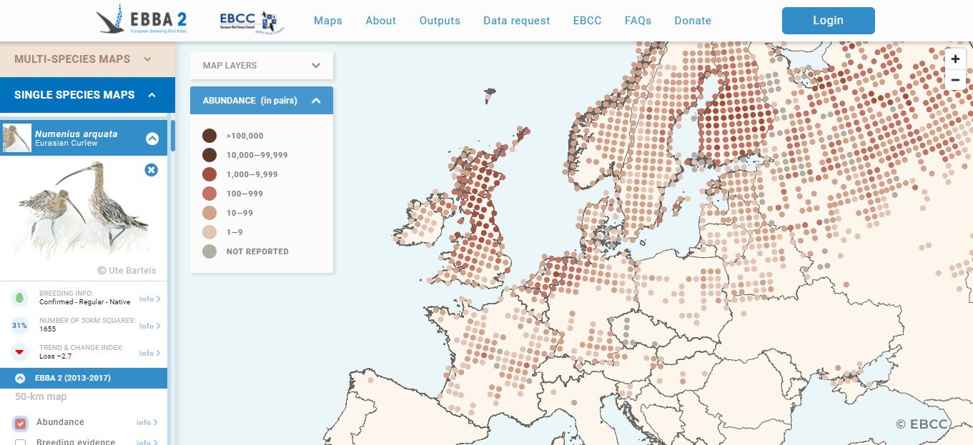Screen dimensions: 973x445
Task: Click the >100,000 legend color swatch
Action: pyautogui.click(x=209, y=136)
